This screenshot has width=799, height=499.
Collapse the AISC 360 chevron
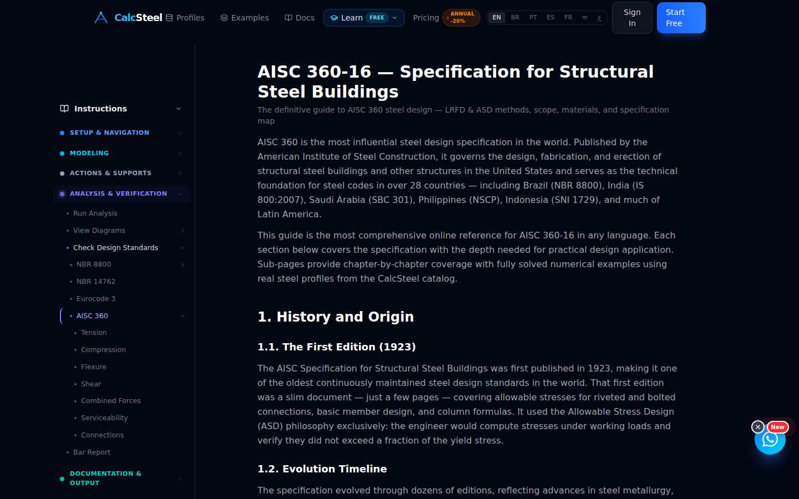(x=183, y=316)
